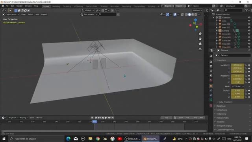Uncheck the Collection exclude checkbox in outliner
Image resolution: width=252 pixels, height=142 pixels.
[217, 17]
